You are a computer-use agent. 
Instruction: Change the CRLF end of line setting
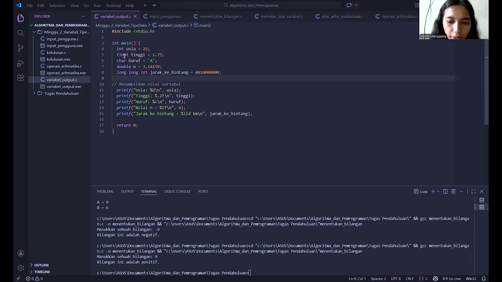pyautogui.click(x=409, y=279)
